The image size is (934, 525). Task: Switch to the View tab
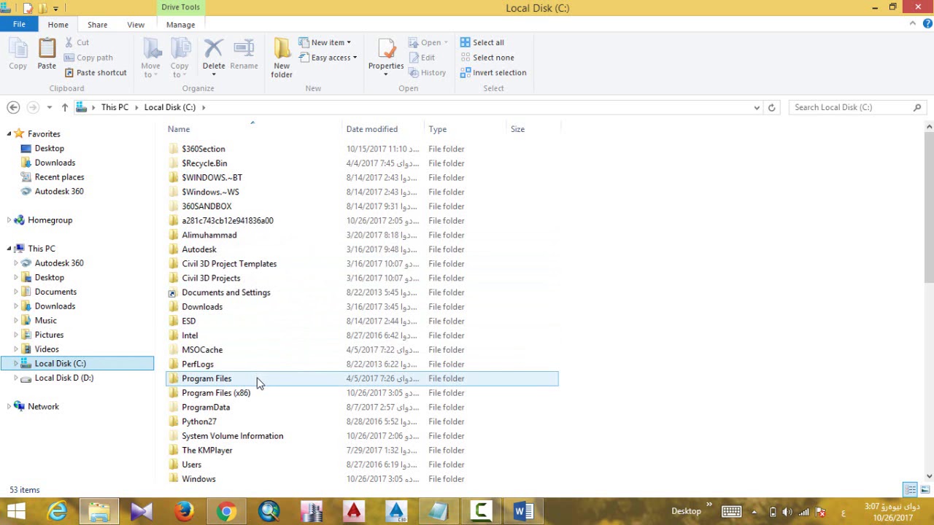click(x=136, y=25)
